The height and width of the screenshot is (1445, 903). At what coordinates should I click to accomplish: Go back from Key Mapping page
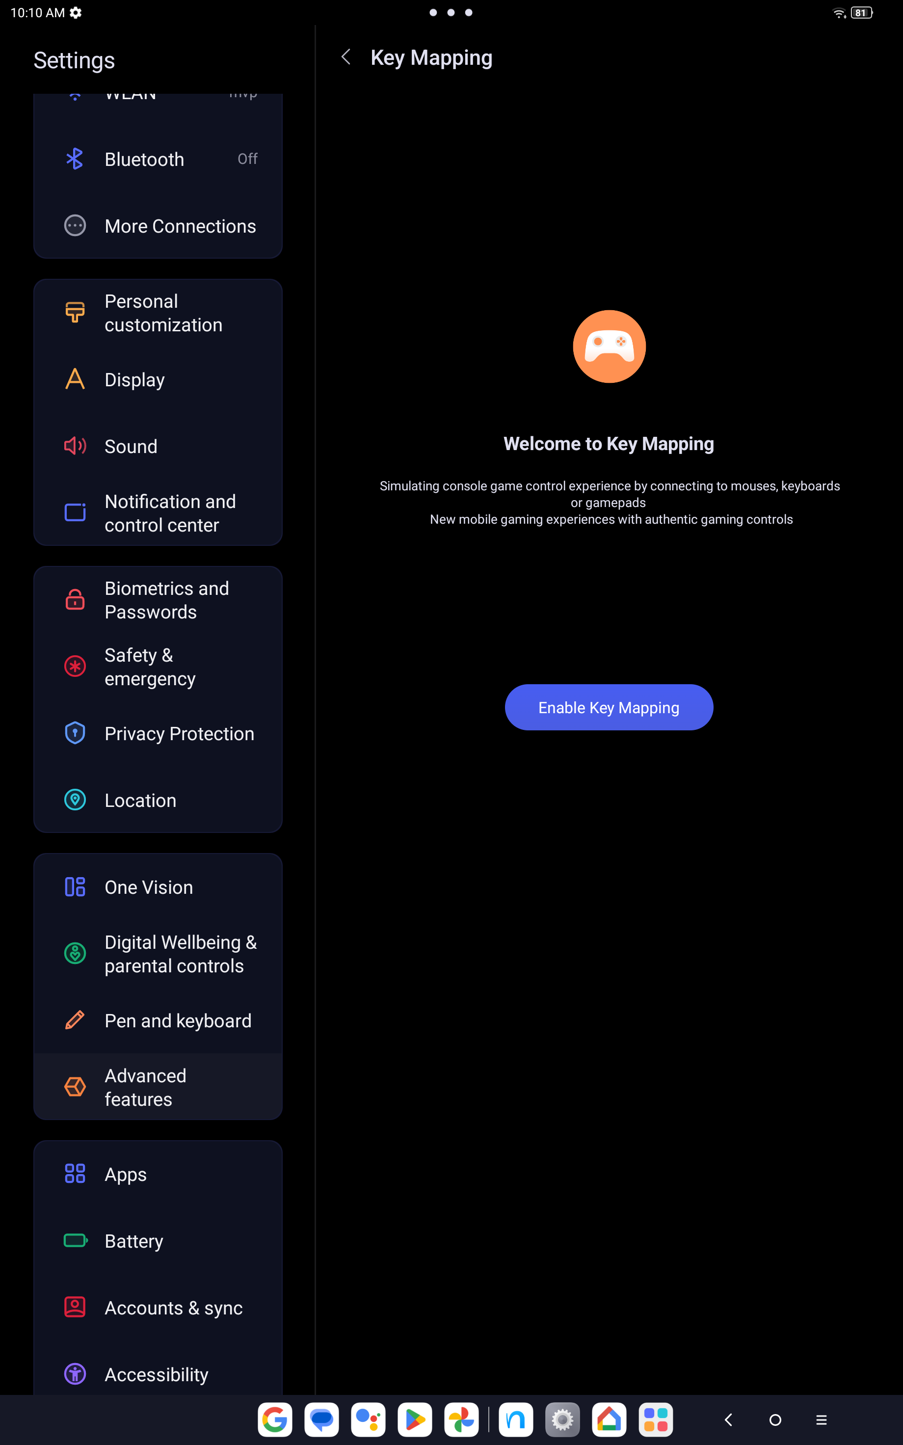[346, 57]
